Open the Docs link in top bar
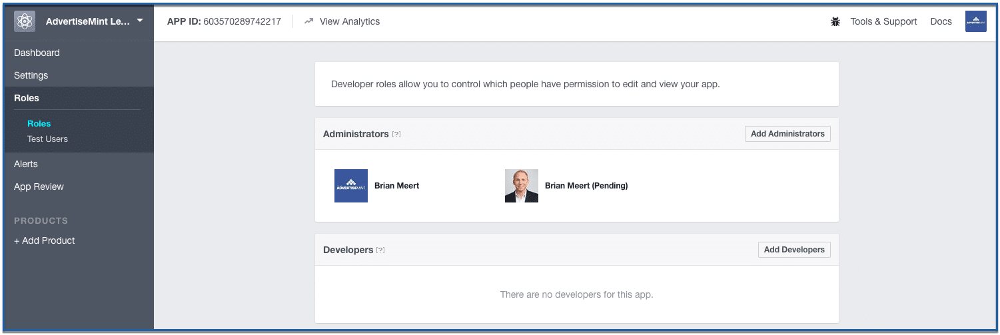This screenshot has width=1000, height=335. pyautogui.click(x=941, y=21)
